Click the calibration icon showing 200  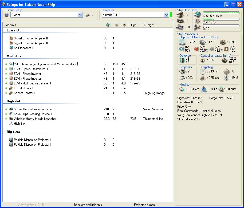pos(180,27)
